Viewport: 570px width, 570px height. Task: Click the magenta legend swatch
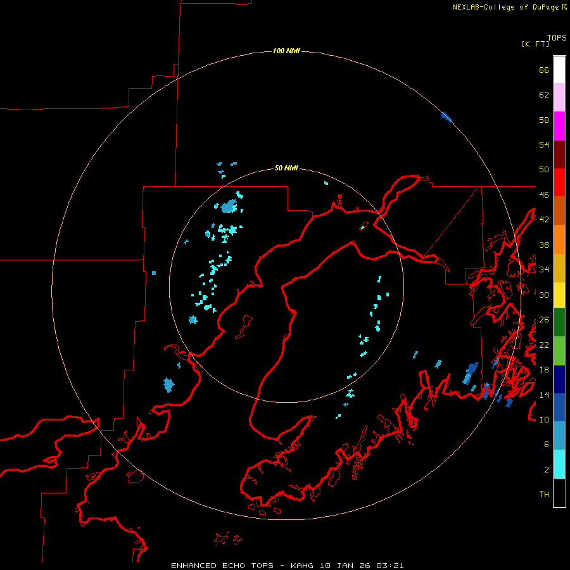pyautogui.click(x=559, y=126)
